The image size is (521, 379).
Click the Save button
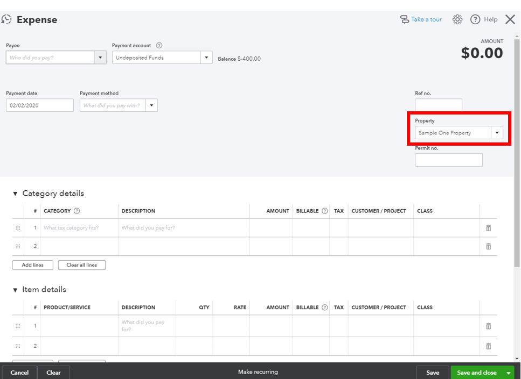tap(433, 373)
